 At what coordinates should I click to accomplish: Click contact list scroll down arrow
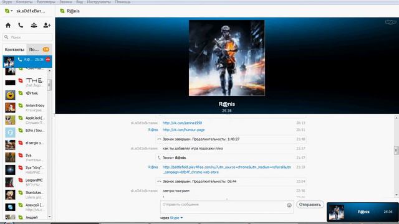(49, 217)
